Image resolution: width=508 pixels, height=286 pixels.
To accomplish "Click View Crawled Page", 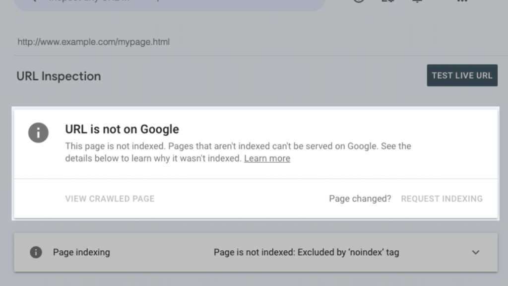I will point(110,199).
